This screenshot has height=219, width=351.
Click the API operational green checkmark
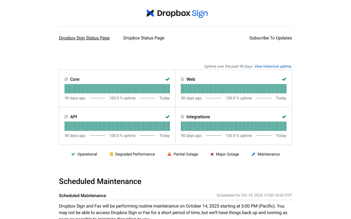pyautogui.click(x=168, y=117)
